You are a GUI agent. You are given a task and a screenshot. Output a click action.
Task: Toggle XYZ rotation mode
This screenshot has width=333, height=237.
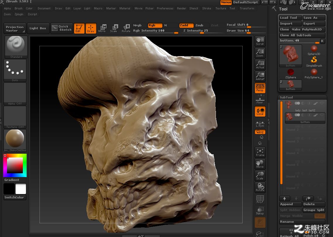(x=260, y=132)
